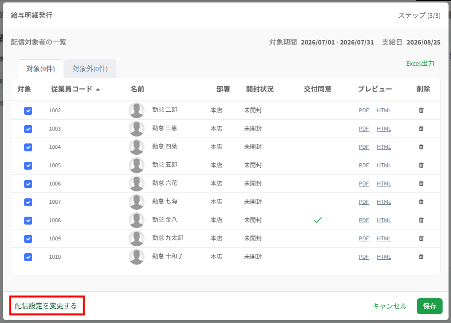The width and height of the screenshot is (451, 323).
Task: Switch to 対象外(0件) tab
Action: click(x=90, y=69)
